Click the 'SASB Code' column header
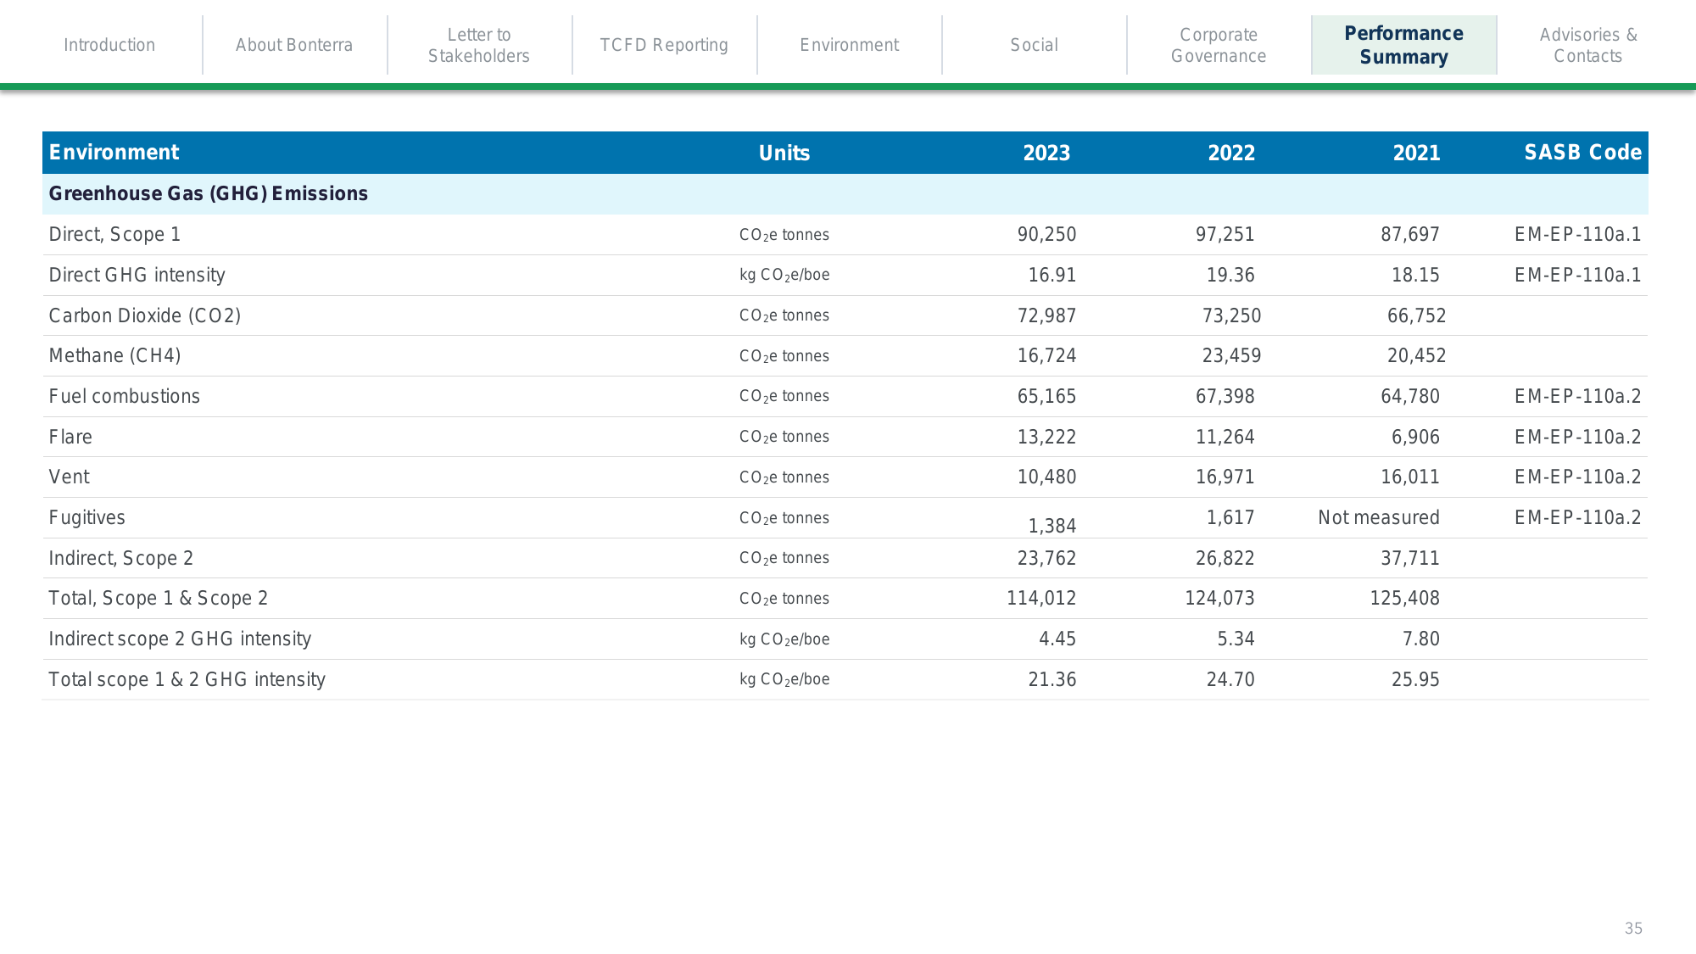 tap(1582, 152)
